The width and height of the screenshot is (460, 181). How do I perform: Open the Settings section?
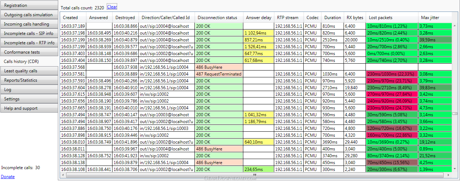click(x=29, y=99)
